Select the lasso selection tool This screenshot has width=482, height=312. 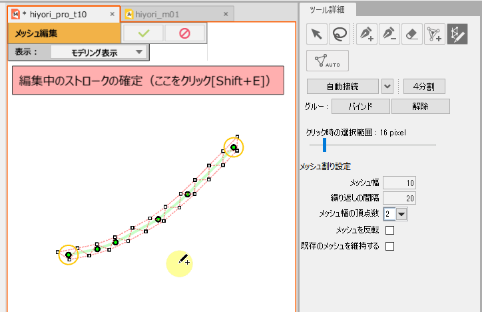click(341, 34)
